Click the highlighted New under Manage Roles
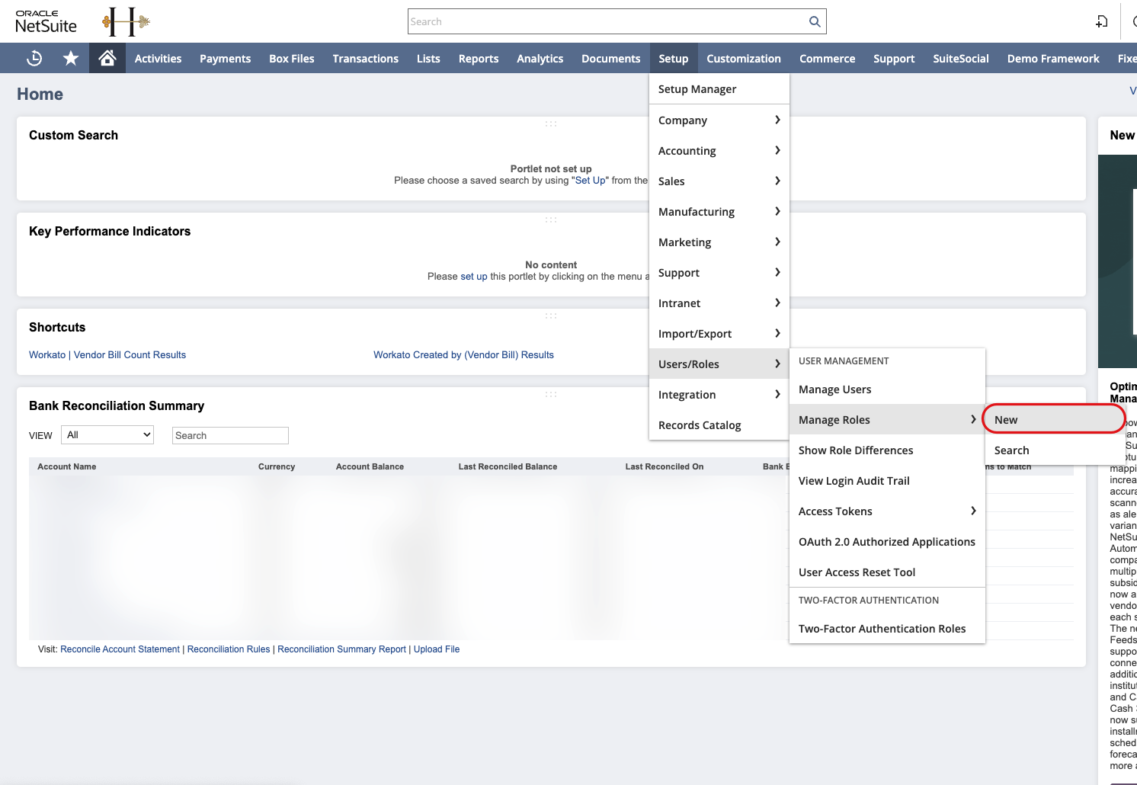The image size is (1137, 785). click(1005, 419)
